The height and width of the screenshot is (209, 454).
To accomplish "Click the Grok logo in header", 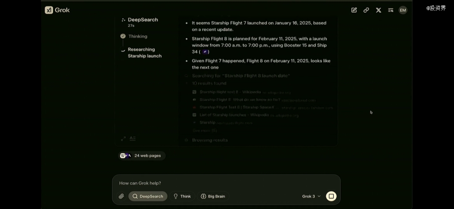I will pos(57,10).
